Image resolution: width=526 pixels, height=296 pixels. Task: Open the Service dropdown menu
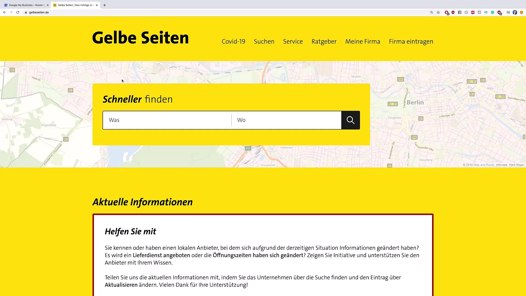point(293,42)
